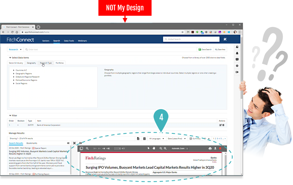Image resolution: width=293 pixels, height=185 pixels.
Task: Click the browser back arrow
Action: (3, 32)
